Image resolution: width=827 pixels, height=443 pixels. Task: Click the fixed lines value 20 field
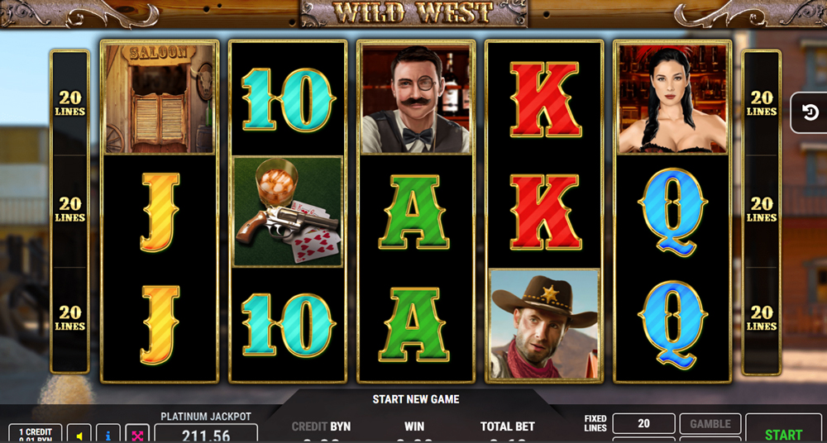coord(643,423)
